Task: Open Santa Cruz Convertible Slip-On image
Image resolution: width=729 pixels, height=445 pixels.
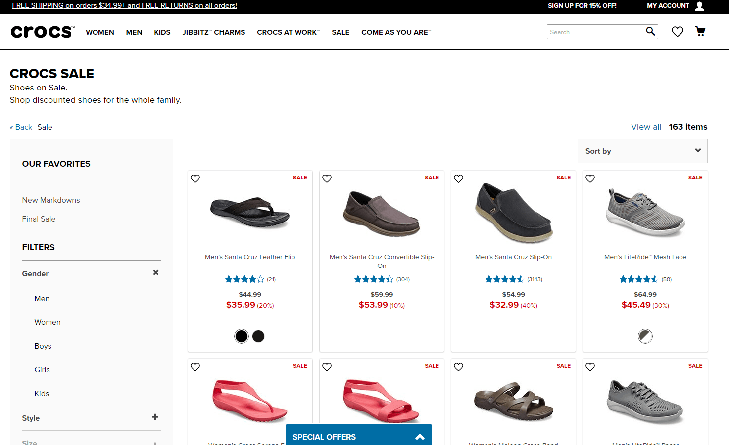Action: tap(382, 214)
